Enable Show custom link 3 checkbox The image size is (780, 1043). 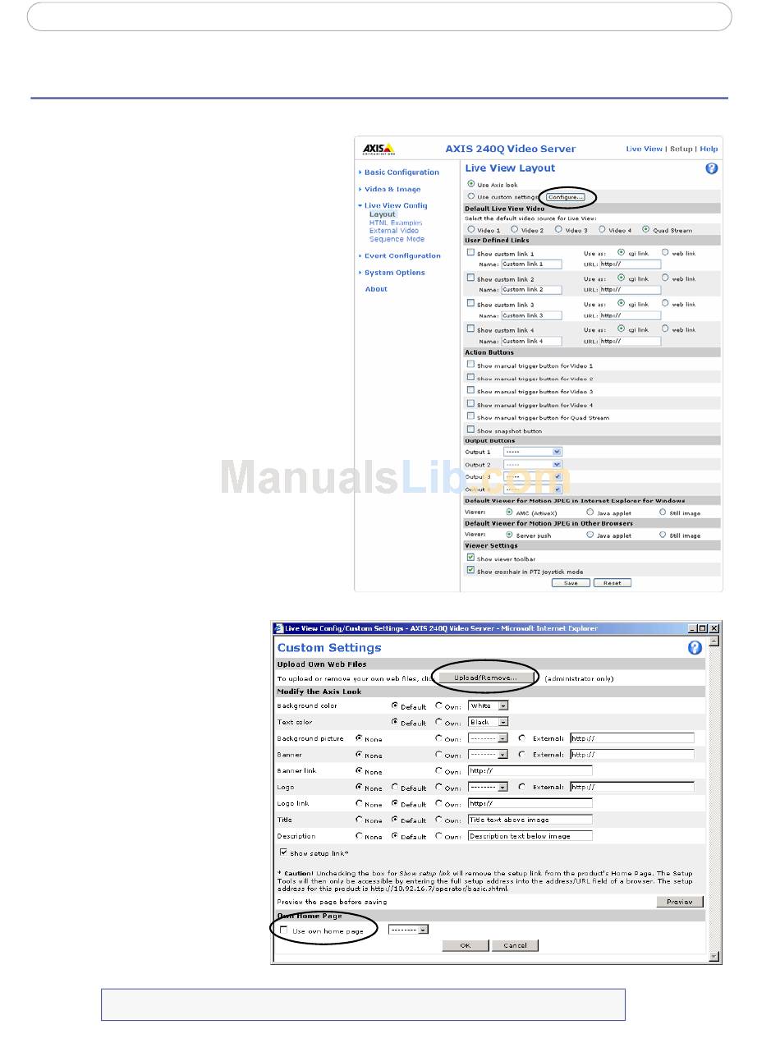470,304
